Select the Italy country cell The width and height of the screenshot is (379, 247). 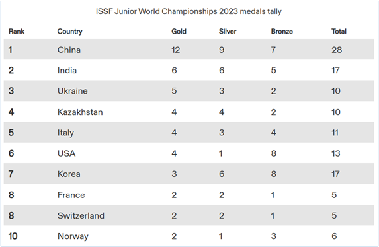65,133
